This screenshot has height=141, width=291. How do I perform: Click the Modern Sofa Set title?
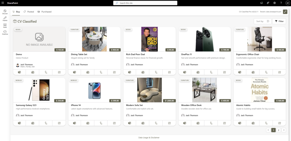(x=134, y=105)
